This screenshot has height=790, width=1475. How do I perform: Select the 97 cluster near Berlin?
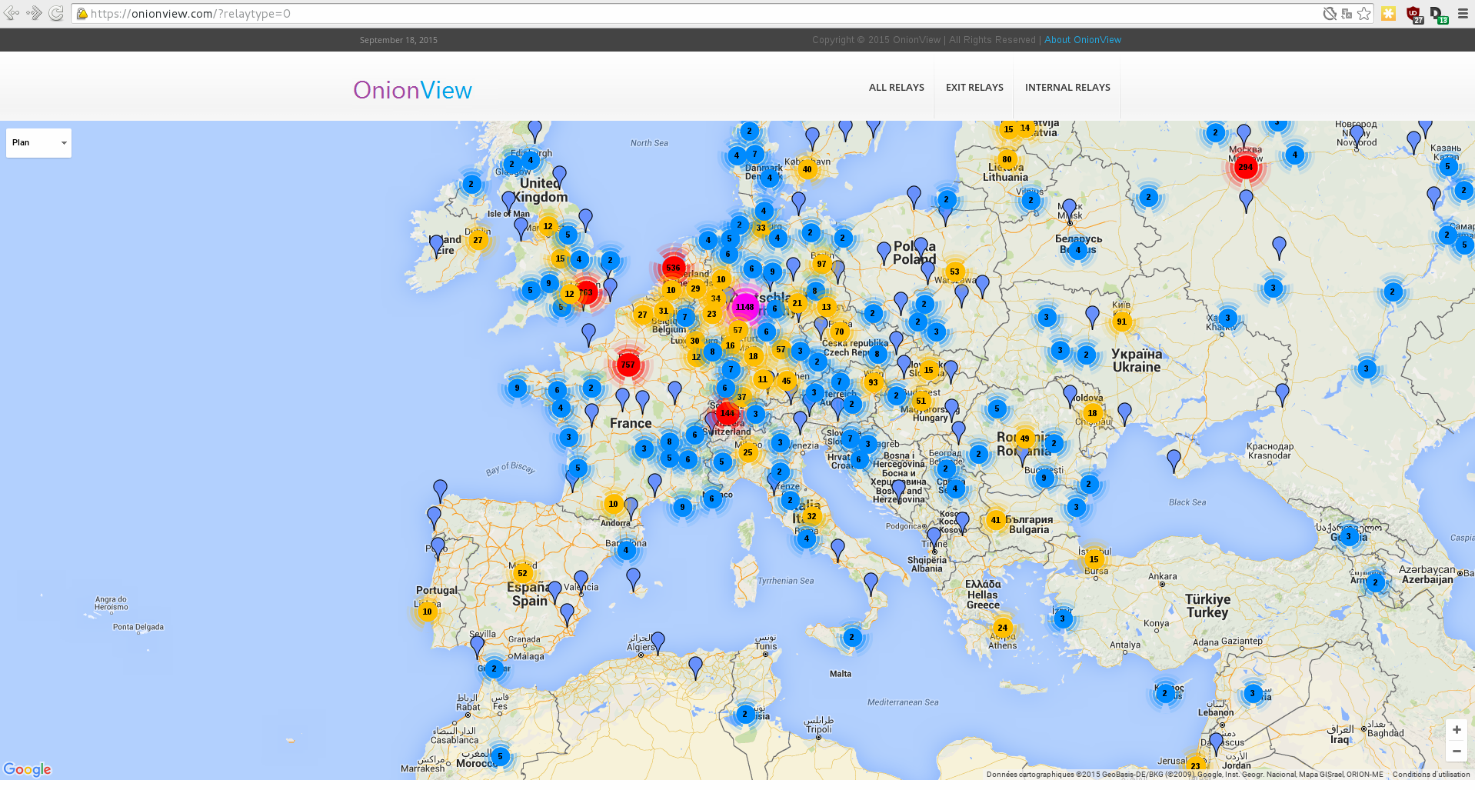click(x=821, y=264)
